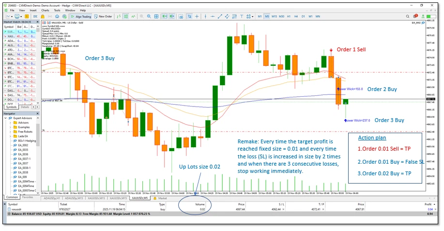Expand the Free Robots folder
444x231 pixels.
point(11,132)
